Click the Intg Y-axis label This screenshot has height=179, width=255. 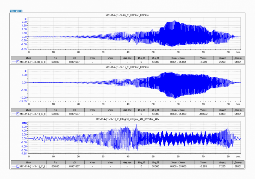24,123
